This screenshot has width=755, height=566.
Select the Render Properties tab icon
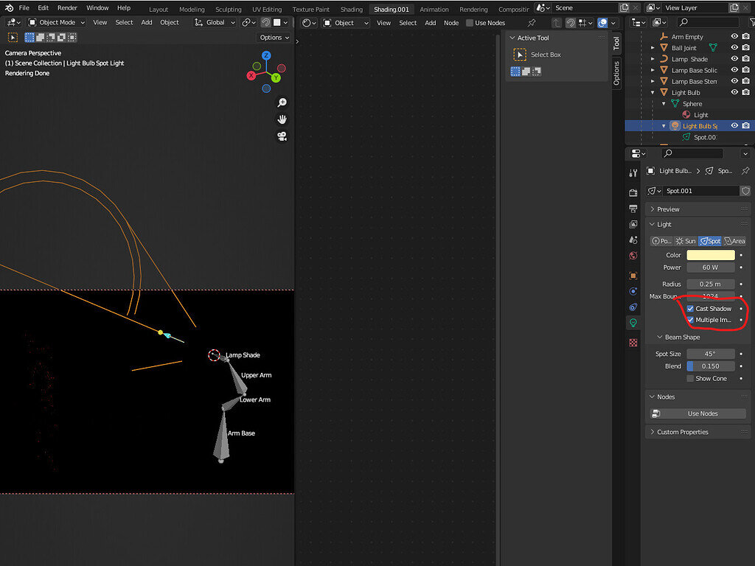point(633,192)
